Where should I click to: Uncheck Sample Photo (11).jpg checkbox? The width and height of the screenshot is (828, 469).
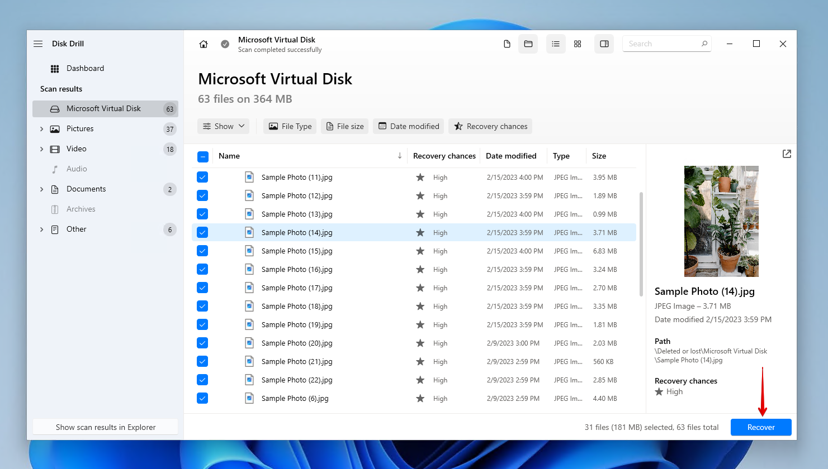[x=202, y=177]
